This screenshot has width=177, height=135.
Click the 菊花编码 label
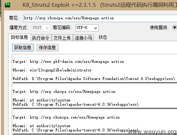click(62, 27)
